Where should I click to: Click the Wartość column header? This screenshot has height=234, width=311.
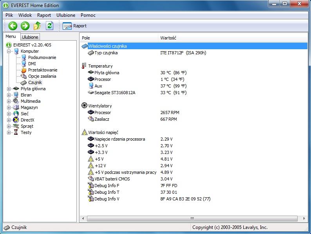pos(233,38)
